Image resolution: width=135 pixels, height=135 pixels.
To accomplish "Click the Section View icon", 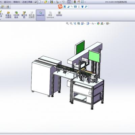I will click(x=79, y=24).
